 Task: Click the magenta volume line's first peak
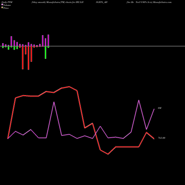click(x=54, y=102)
